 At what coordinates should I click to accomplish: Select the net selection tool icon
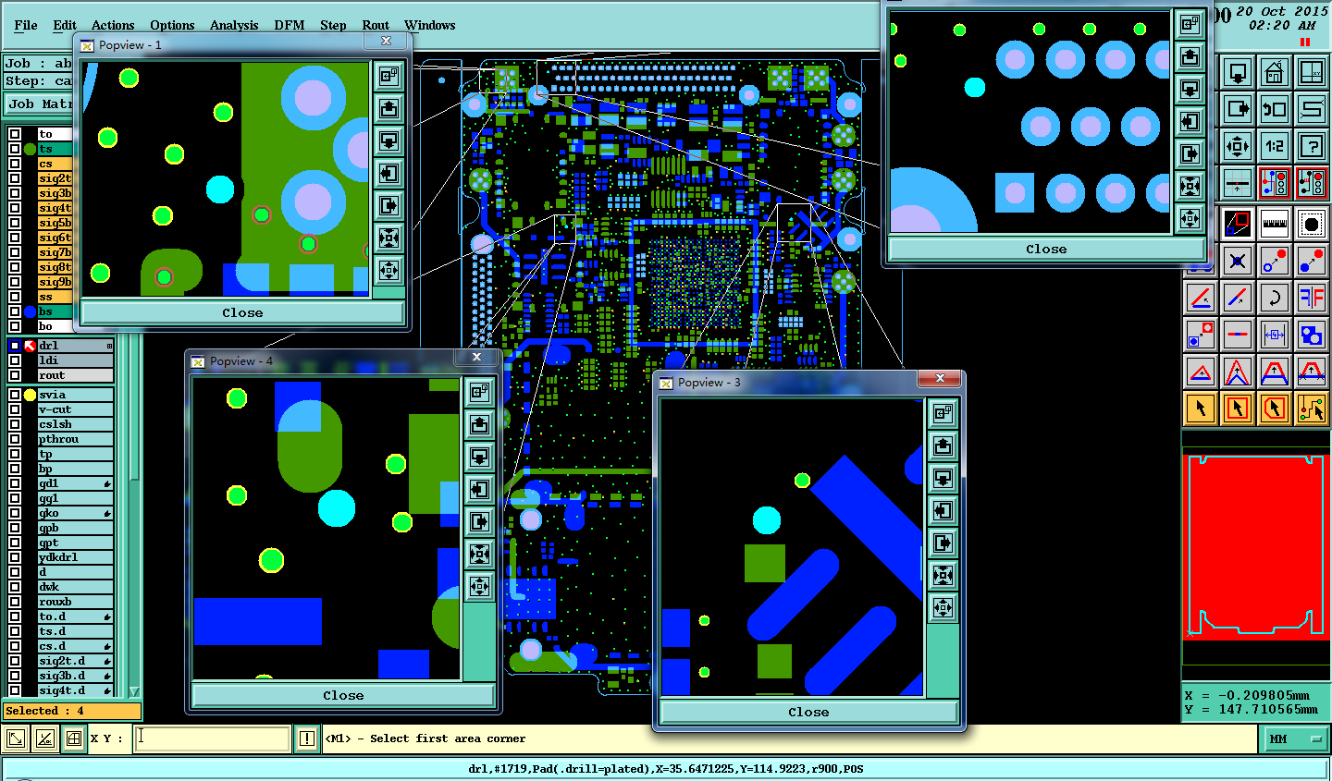pos(1311,408)
